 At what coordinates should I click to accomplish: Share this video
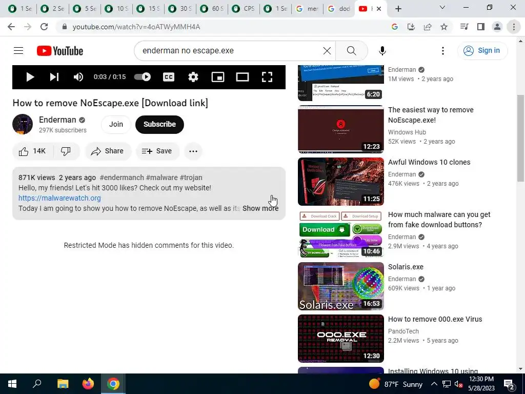click(x=108, y=151)
